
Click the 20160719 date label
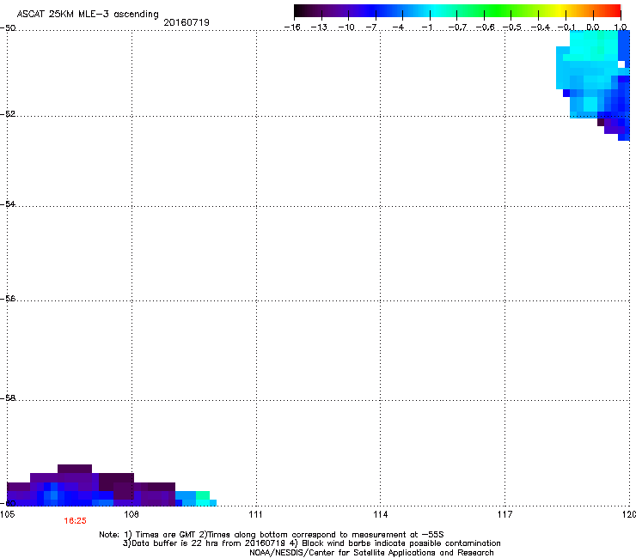click(187, 22)
